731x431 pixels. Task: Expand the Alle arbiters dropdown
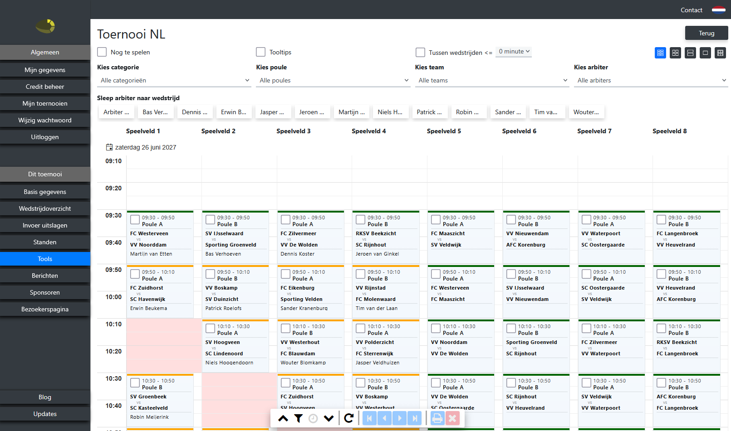coord(651,80)
